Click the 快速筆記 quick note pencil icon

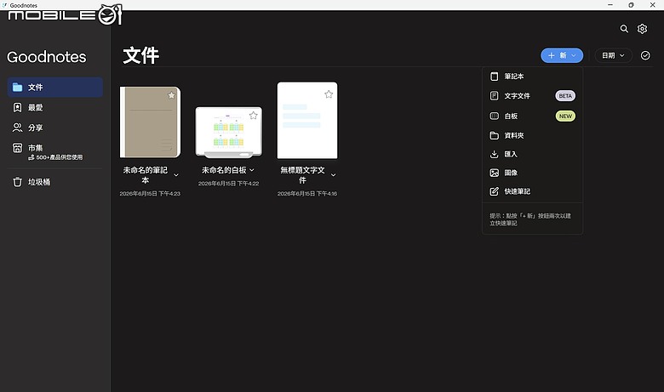tap(494, 191)
